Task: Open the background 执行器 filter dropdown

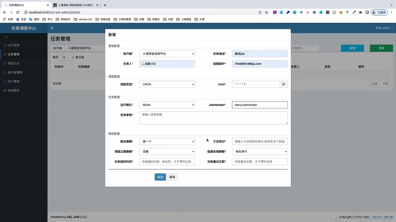Action: click(86, 48)
